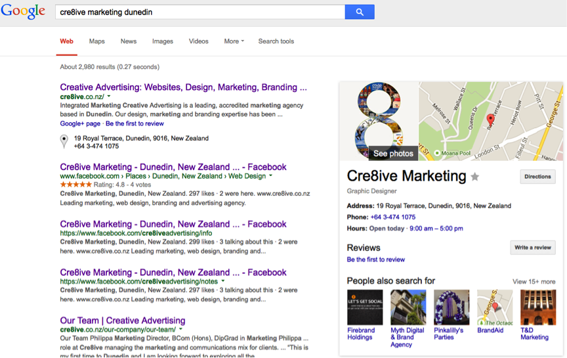Click the Firebrand Holdings thumbnail
This screenshot has width=567, height=358.
(x=365, y=307)
